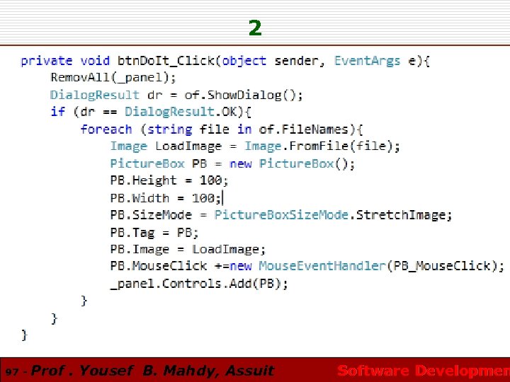Click the PB.Image = LoadImage; line

pyautogui.click(x=188, y=250)
